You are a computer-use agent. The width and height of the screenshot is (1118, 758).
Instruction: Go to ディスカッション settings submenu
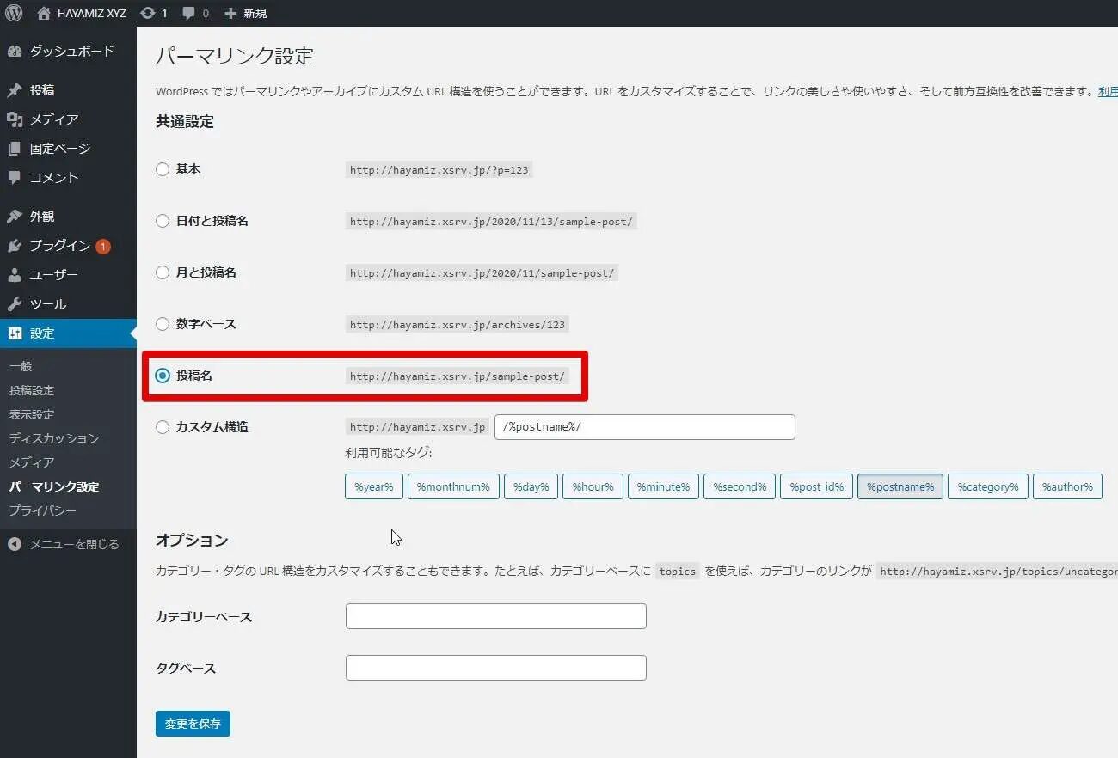[53, 438]
